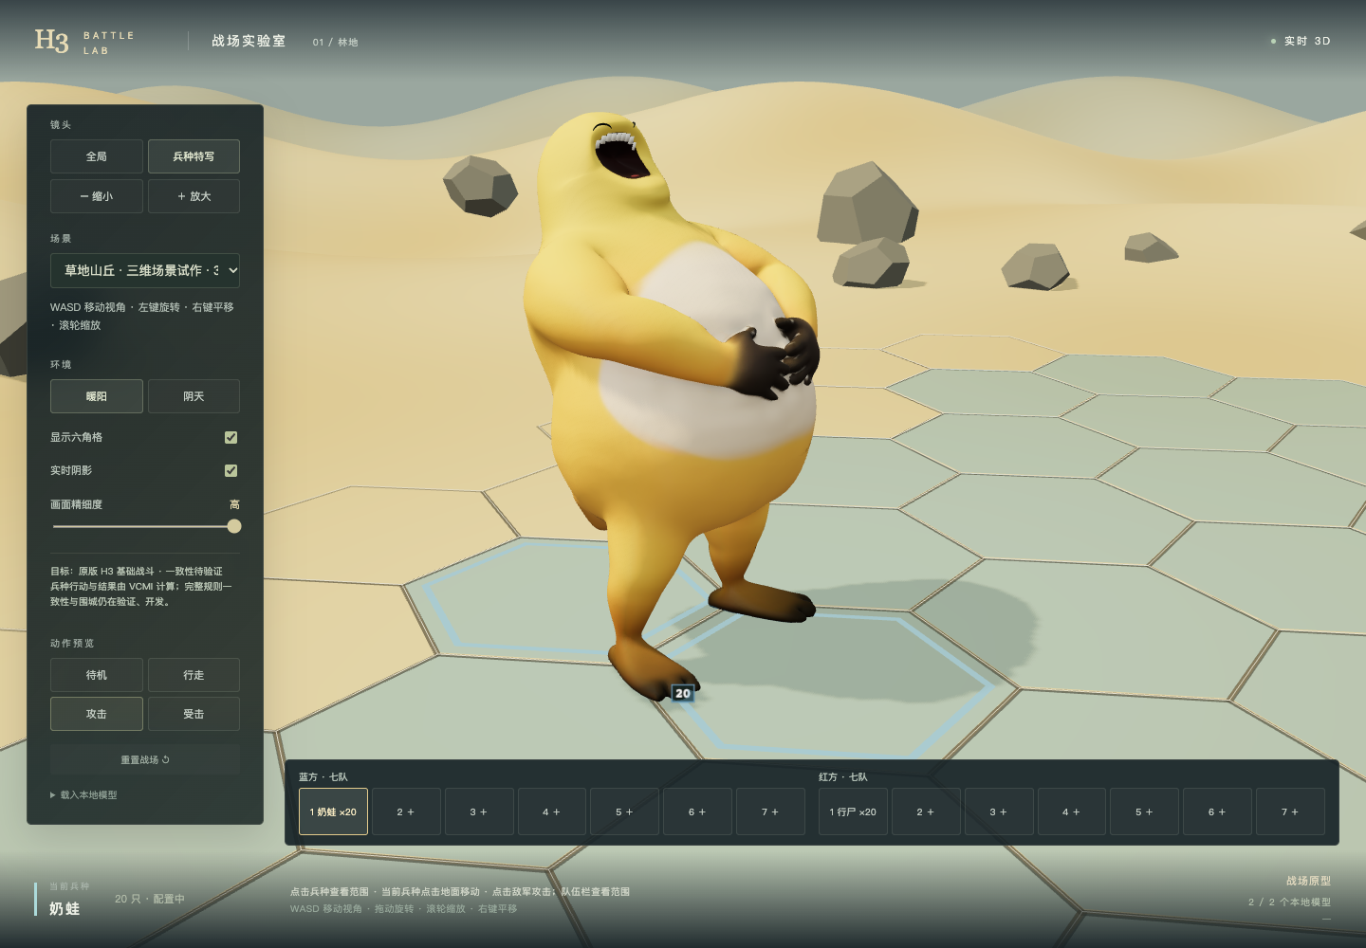
Task: Add a unit to blue team slot 2
Action: [406, 811]
